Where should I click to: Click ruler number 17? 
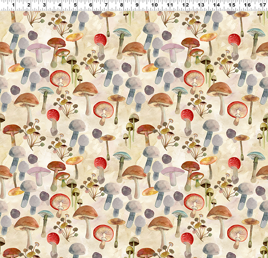click(263, 5)
